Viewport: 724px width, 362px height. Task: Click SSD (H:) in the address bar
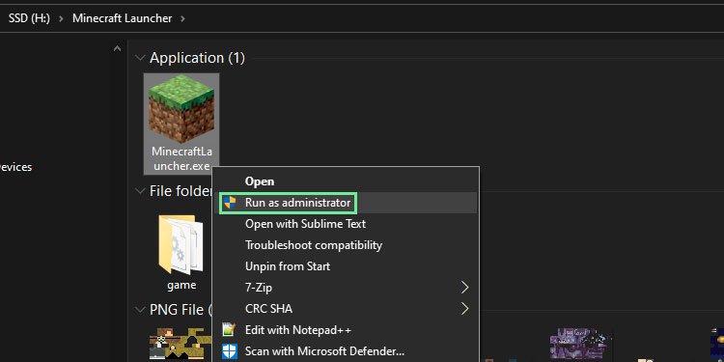29,18
